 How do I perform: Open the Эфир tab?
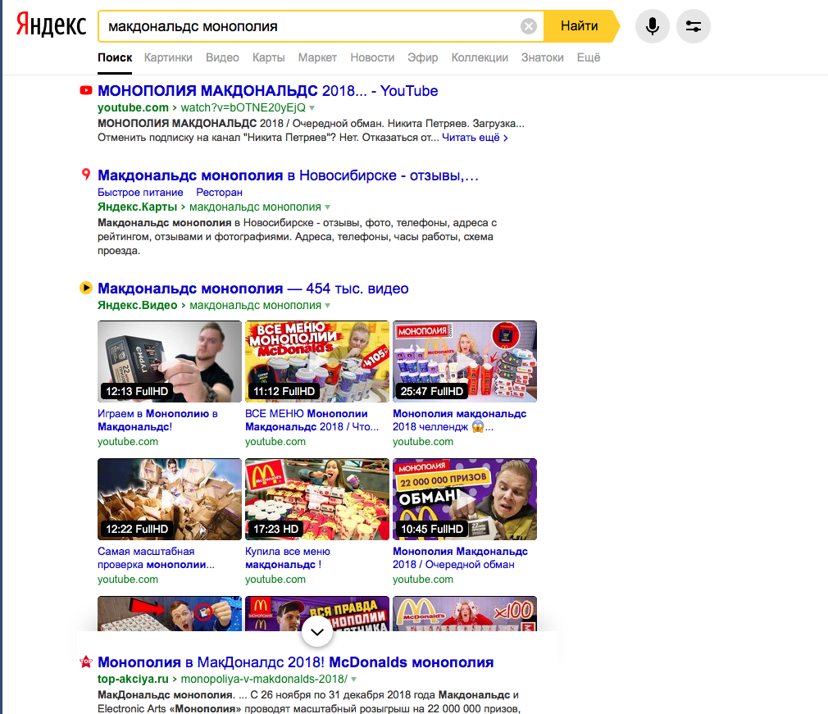pos(422,57)
